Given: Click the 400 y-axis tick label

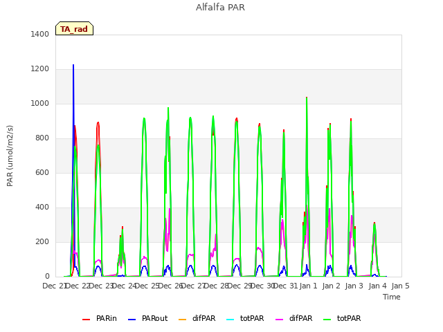Looking at the screenshot, I should click(x=42, y=207).
